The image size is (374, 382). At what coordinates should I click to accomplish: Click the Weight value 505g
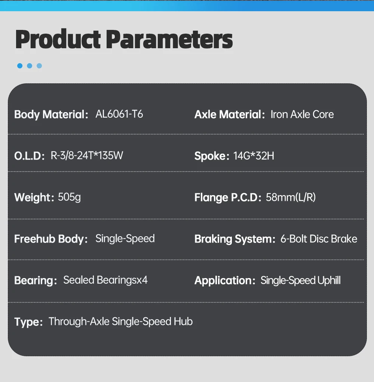(x=69, y=197)
